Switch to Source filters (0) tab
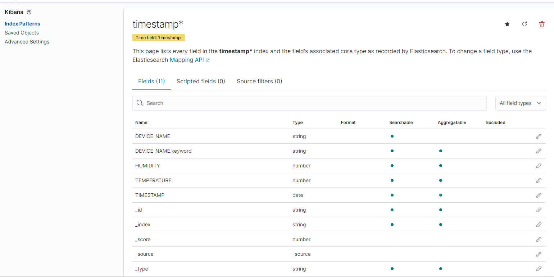The image size is (554, 277). (x=259, y=81)
